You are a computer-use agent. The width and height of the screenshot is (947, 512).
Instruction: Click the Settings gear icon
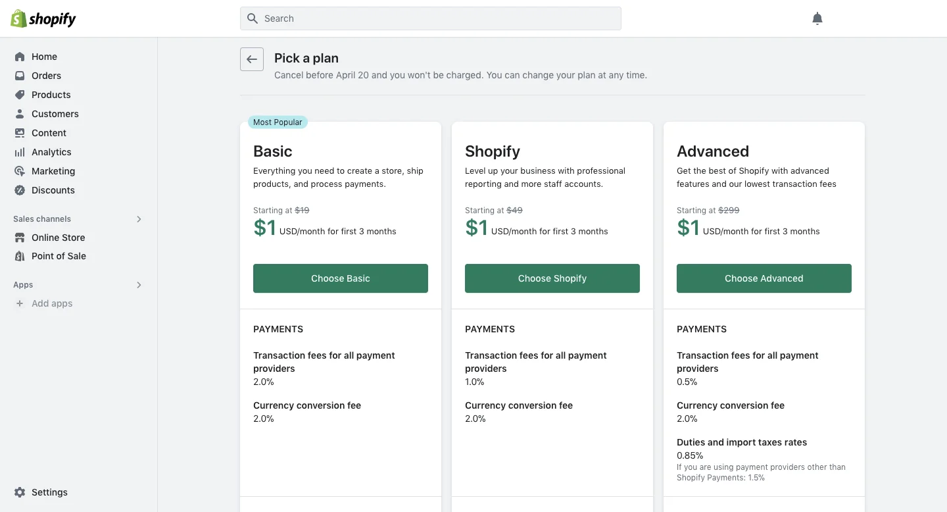pyautogui.click(x=20, y=492)
